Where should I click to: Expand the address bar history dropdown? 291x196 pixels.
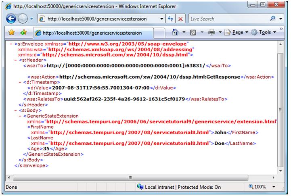[x=162, y=19]
